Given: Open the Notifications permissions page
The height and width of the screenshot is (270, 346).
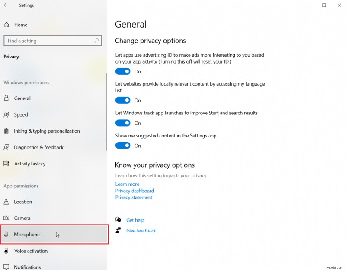Looking at the screenshot, I should tap(28, 267).
